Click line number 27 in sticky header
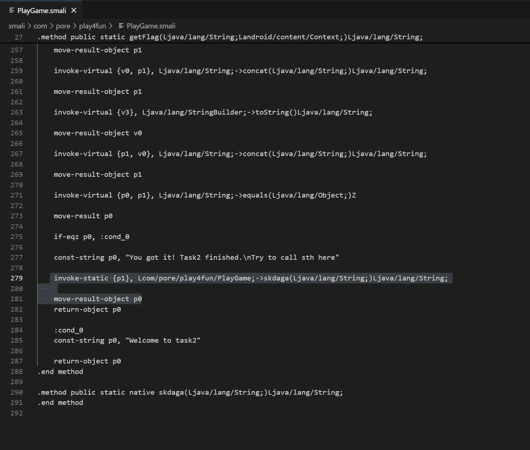Image resolution: width=530 pixels, height=450 pixels. pos(19,37)
